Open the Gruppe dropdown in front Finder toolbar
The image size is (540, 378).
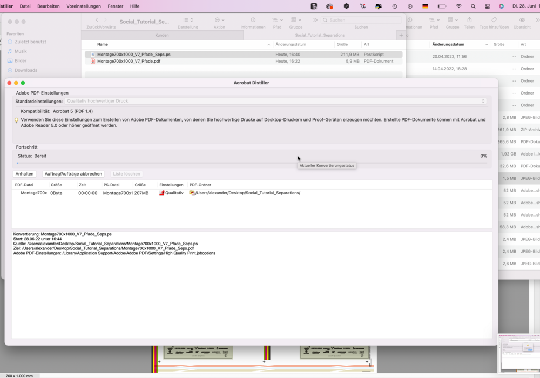(x=296, y=20)
